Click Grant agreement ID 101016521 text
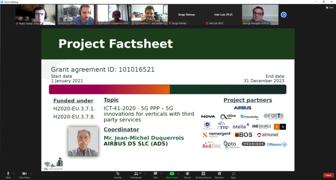 coord(103,69)
